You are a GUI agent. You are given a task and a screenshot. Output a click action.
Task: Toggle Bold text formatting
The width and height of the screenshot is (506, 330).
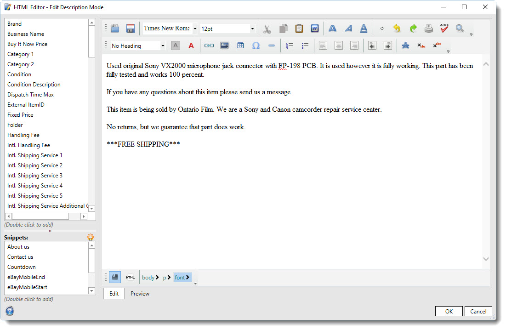click(332, 28)
